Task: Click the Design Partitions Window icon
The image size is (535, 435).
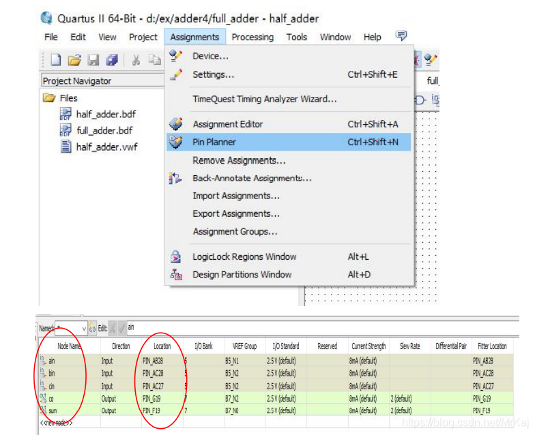Action: click(176, 274)
